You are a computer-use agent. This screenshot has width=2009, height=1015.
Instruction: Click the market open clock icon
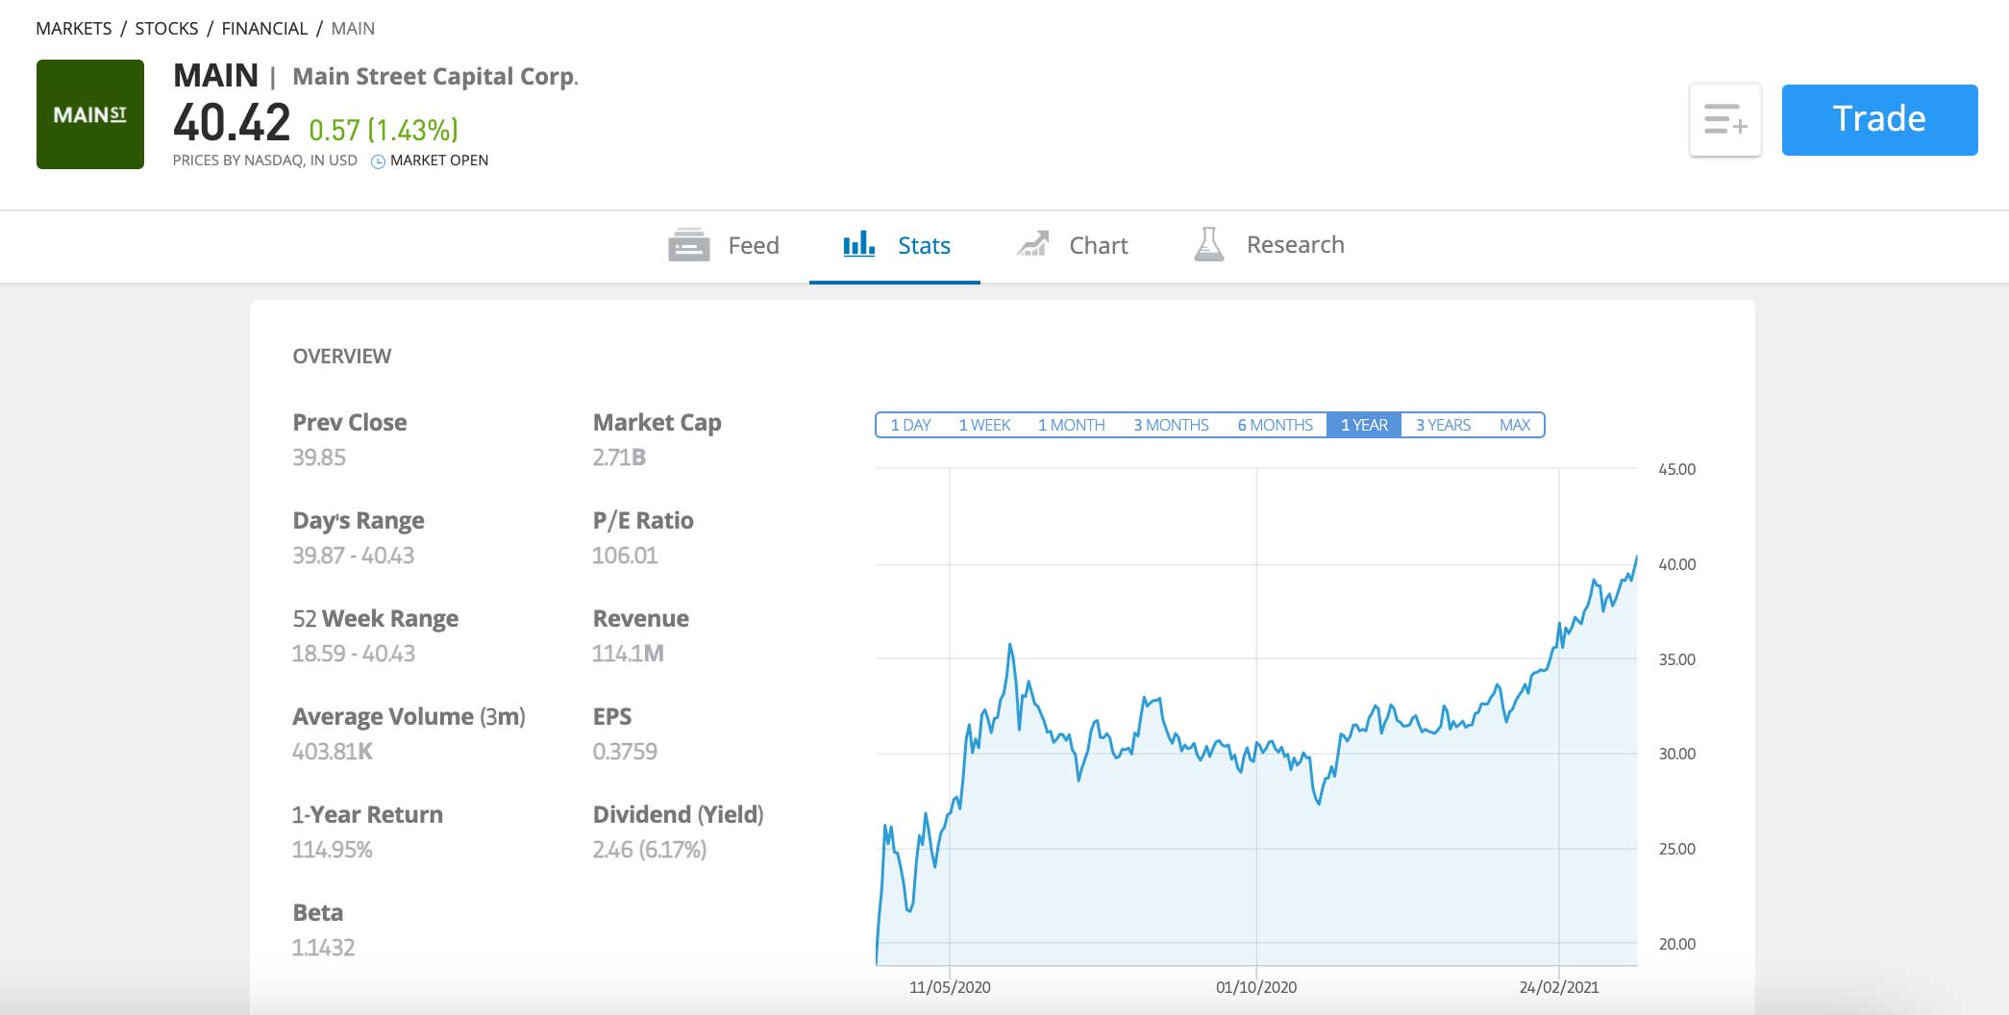378,161
